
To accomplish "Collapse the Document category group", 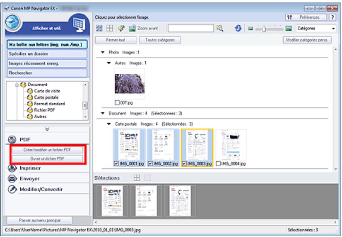I will [x=102, y=113].
